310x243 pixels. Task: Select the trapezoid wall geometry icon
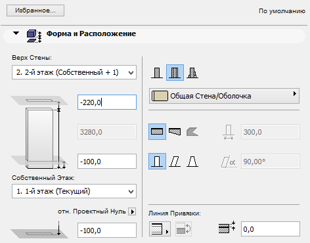tap(175, 131)
